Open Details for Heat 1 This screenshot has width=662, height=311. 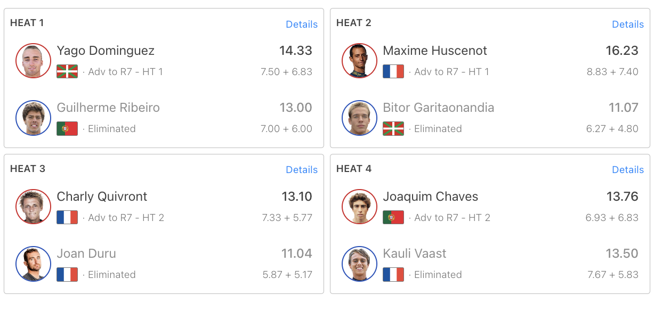click(302, 24)
